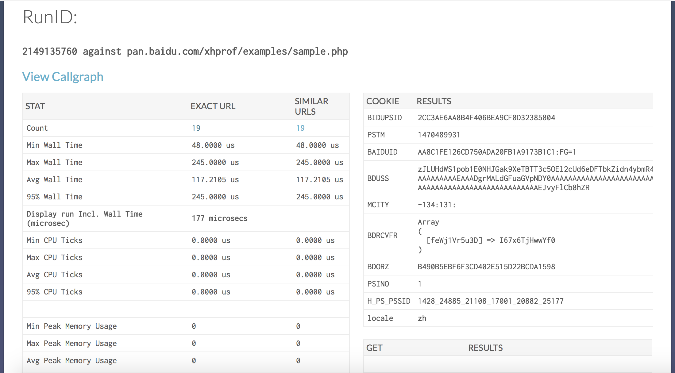Select the BIDUPSID cookie value
The width and height of the screenshot is (675, 373).
(486, 117)
